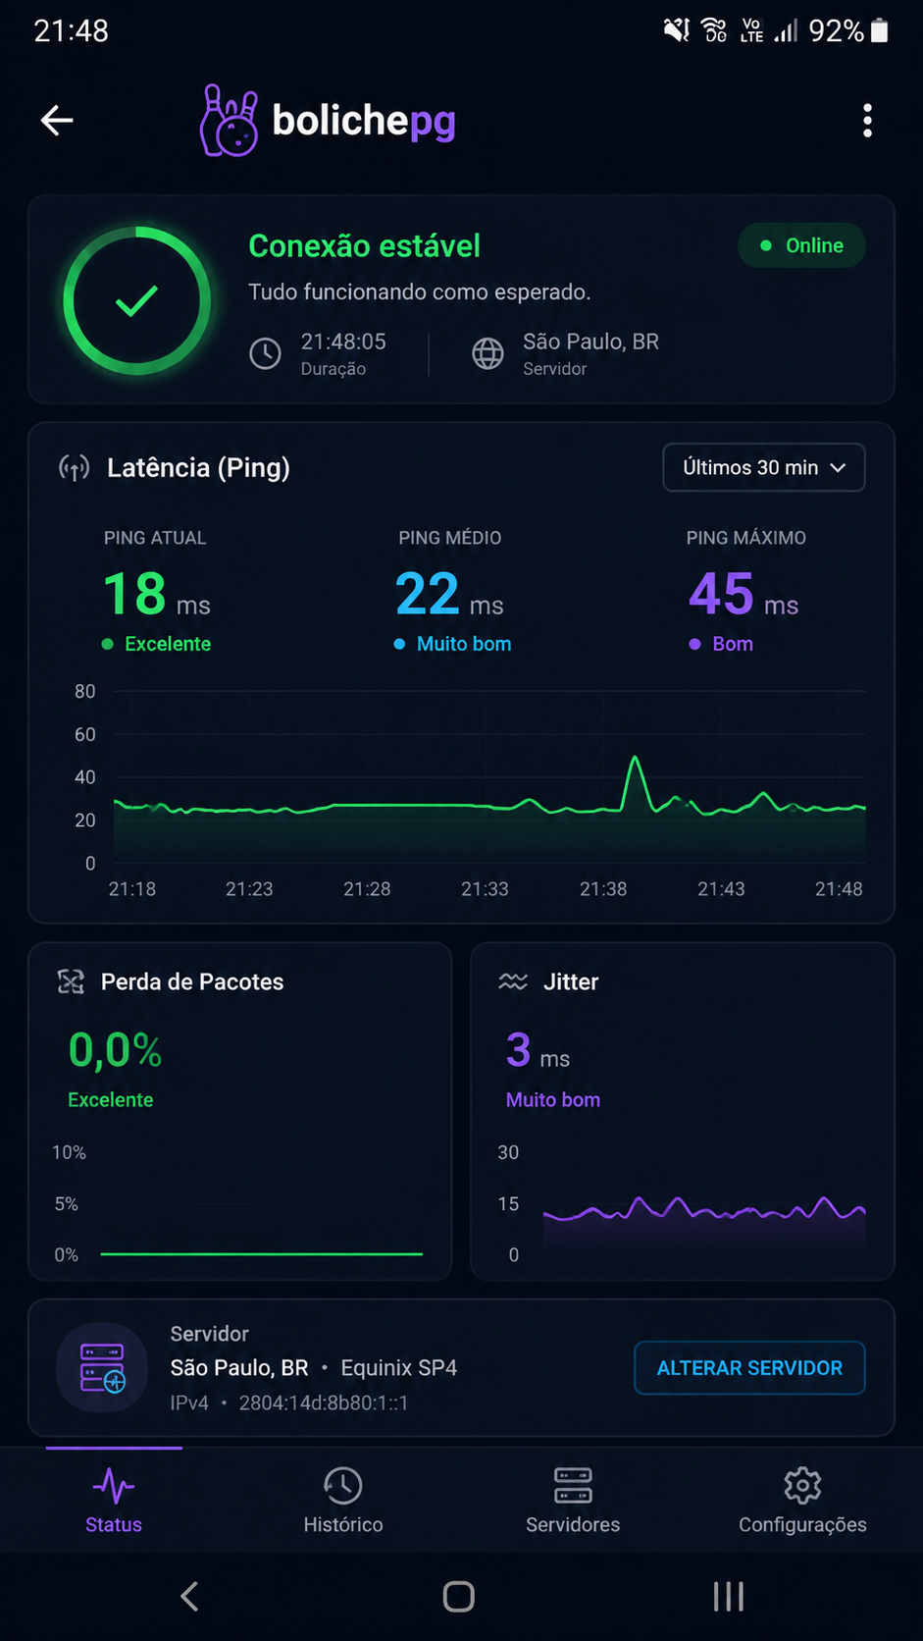Tap the antenna icon next to Latência
Image resolution: width=923 pixels, height=1641 pixels.
click(x=75, y=468)
